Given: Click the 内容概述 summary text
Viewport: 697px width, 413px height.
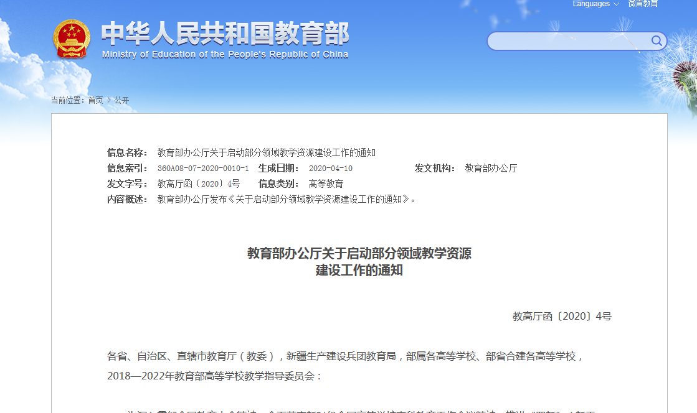Looking at the screenshot, I should (286, 199).
